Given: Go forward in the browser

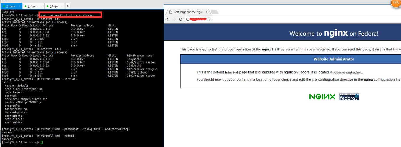Looking at the screenshot, I should 174,19.
